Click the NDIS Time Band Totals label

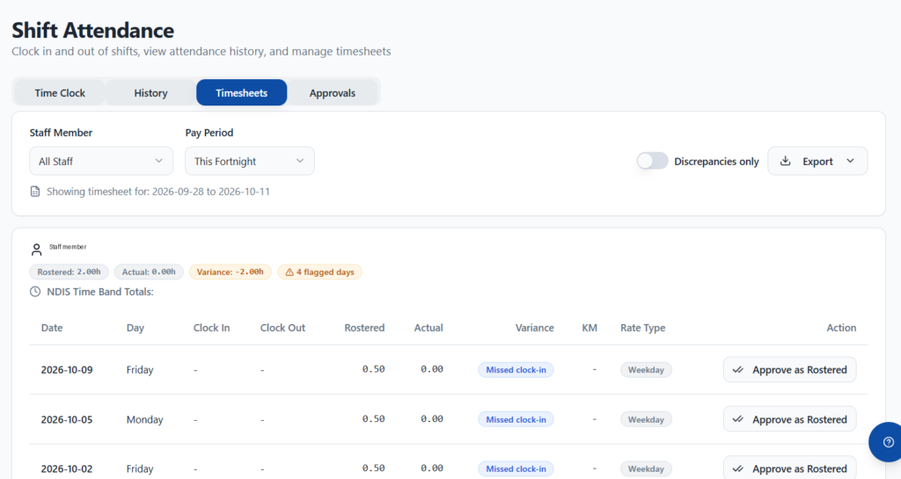pyautogui.click(x=100, y=292)
